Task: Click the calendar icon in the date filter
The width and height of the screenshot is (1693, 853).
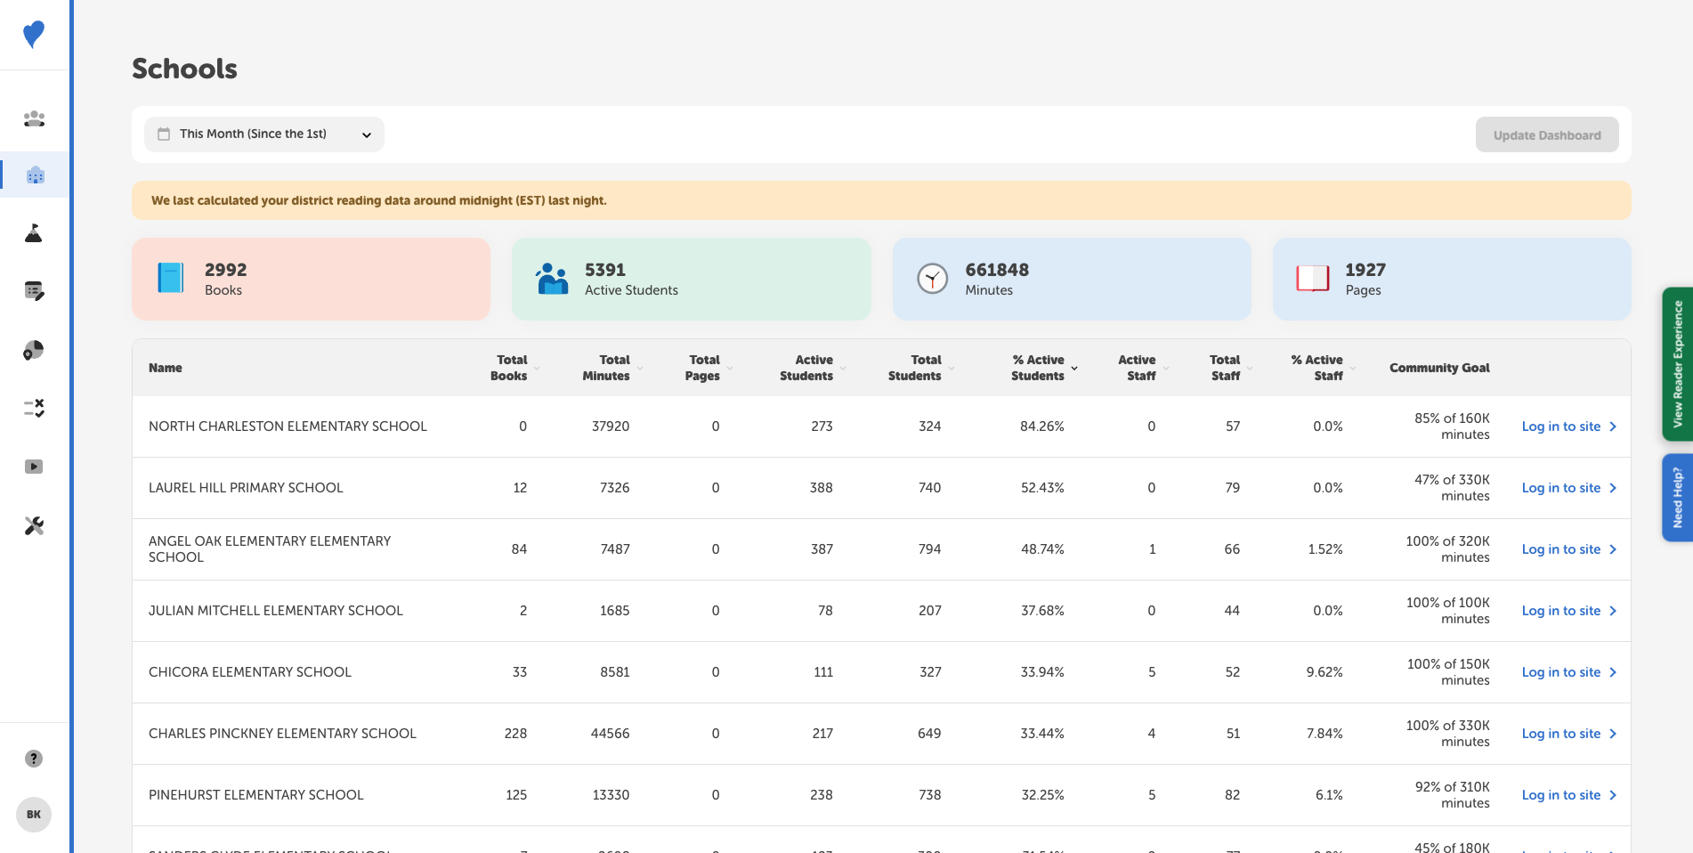Action: (164, 134)
